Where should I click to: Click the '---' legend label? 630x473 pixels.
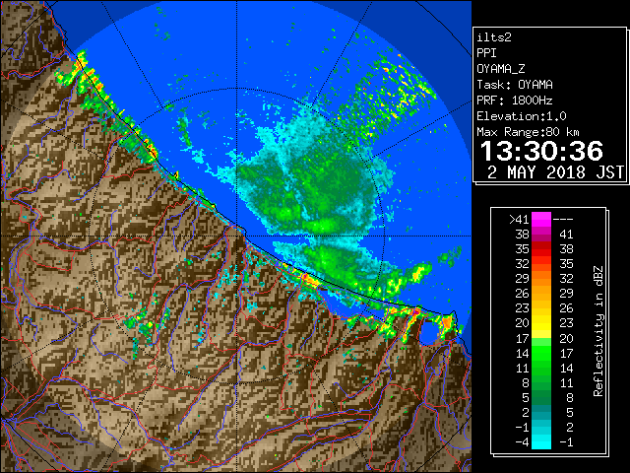click(x=563, y=220)
